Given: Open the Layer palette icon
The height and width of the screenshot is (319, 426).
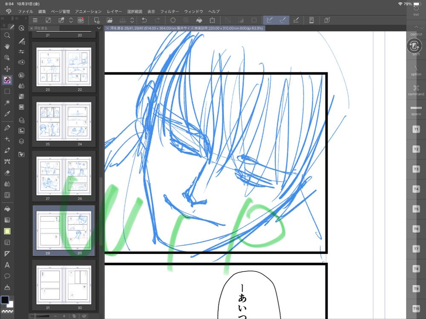Looking at the screenshot, I should tap(21, 141).
